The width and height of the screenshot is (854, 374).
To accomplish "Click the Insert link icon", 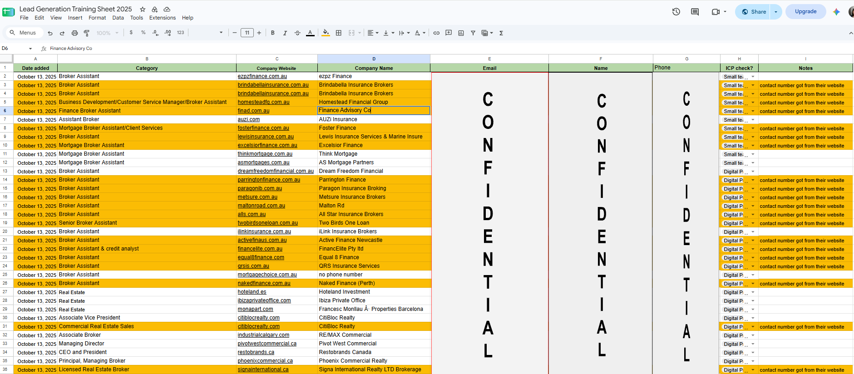I will click(x=436, y=33).
